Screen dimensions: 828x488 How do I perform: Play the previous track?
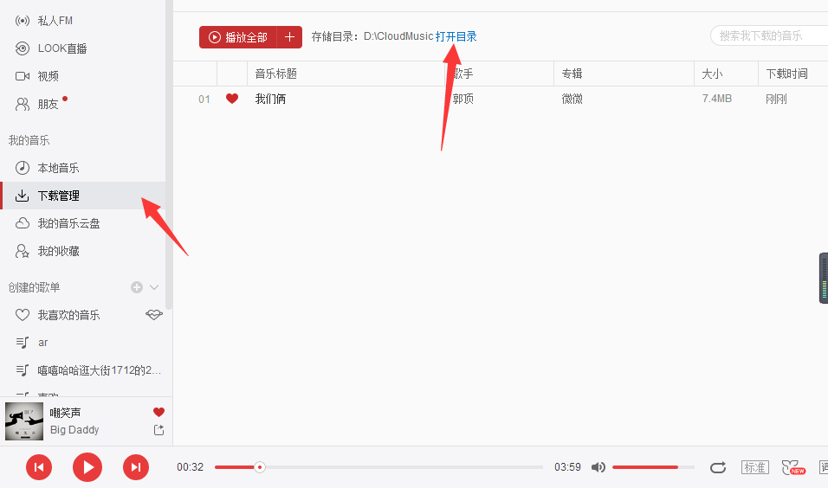pyautogui.click(x=39, y=467)
